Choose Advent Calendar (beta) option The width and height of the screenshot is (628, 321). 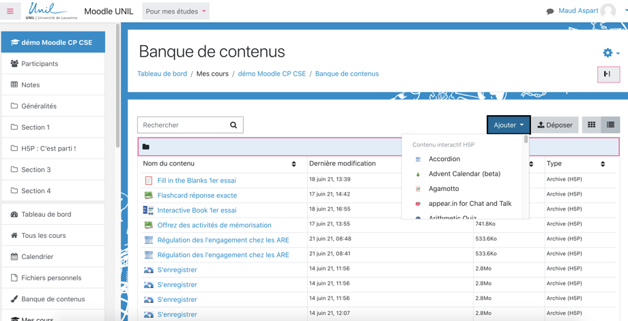tap(464, 174)
